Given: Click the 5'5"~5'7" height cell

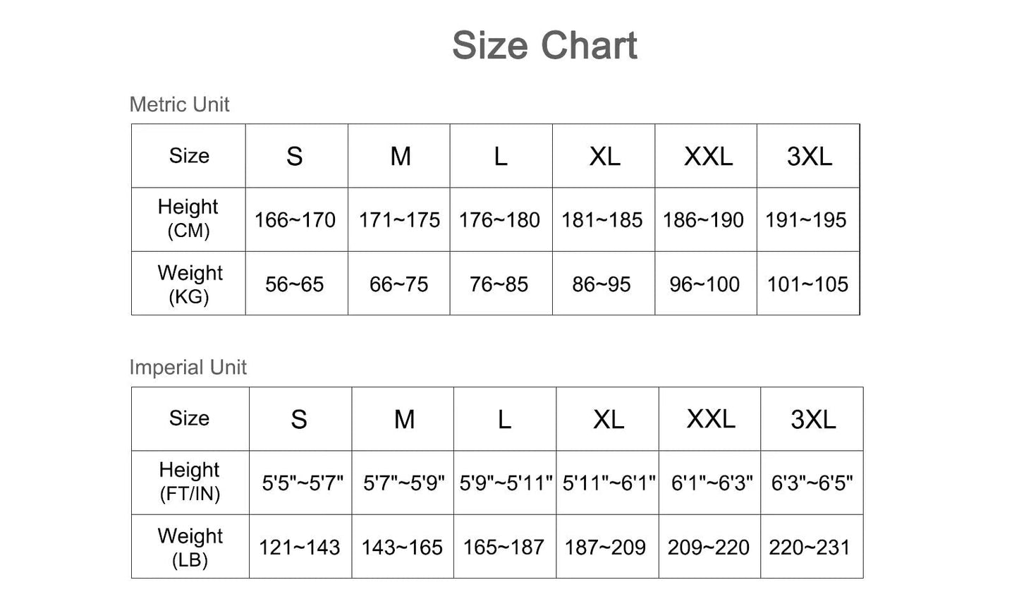Looking at the screenshot, I should (303, 483).
